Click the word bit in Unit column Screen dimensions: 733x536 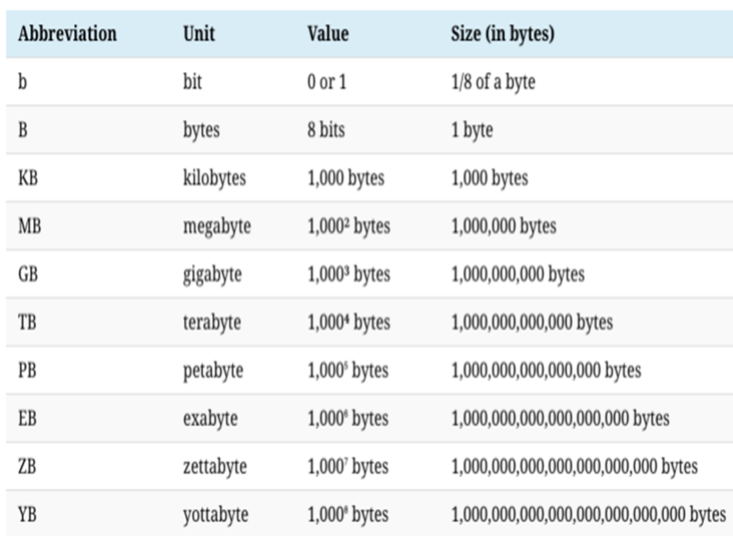(192, 82)
